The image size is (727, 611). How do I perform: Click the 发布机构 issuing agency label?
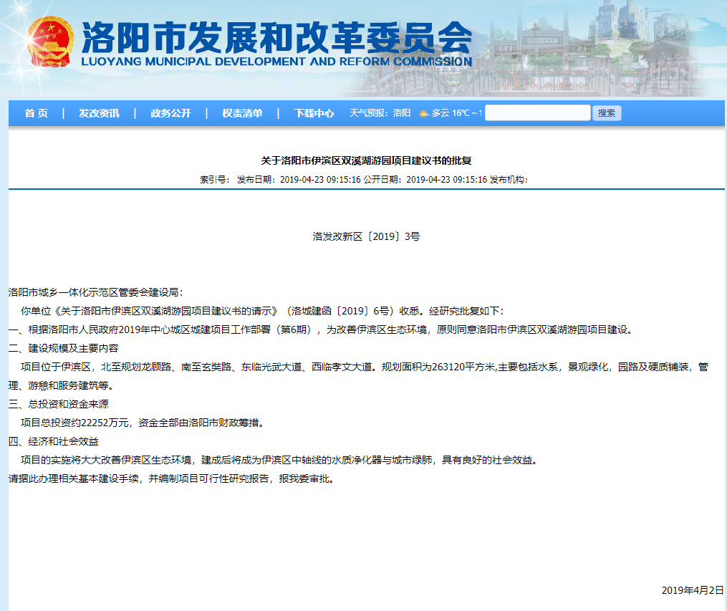click(509, 180)
